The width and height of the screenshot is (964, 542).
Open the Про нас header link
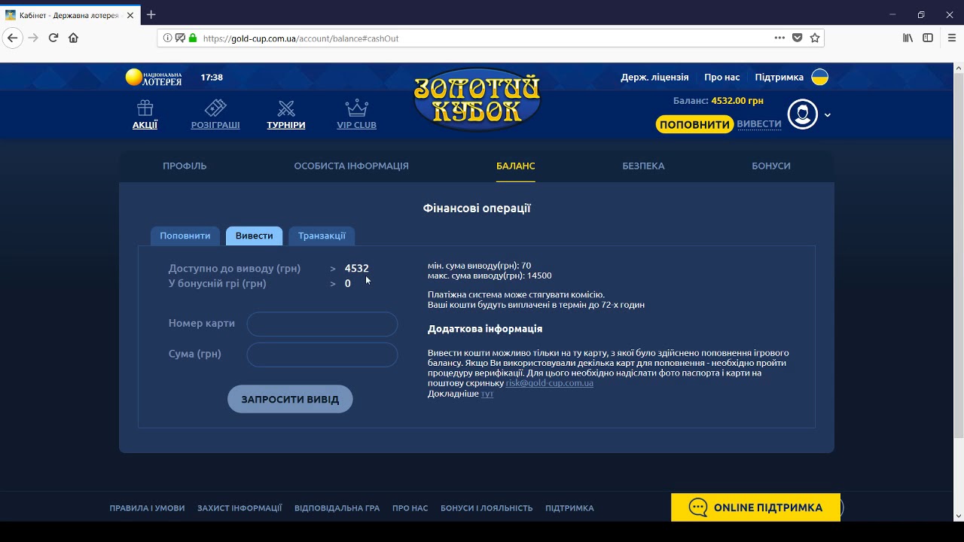click(722, 77)
